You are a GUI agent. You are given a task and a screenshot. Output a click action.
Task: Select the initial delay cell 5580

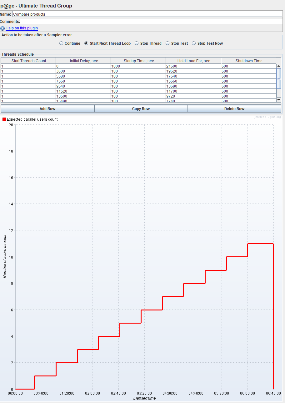click(x=83, y=76)
